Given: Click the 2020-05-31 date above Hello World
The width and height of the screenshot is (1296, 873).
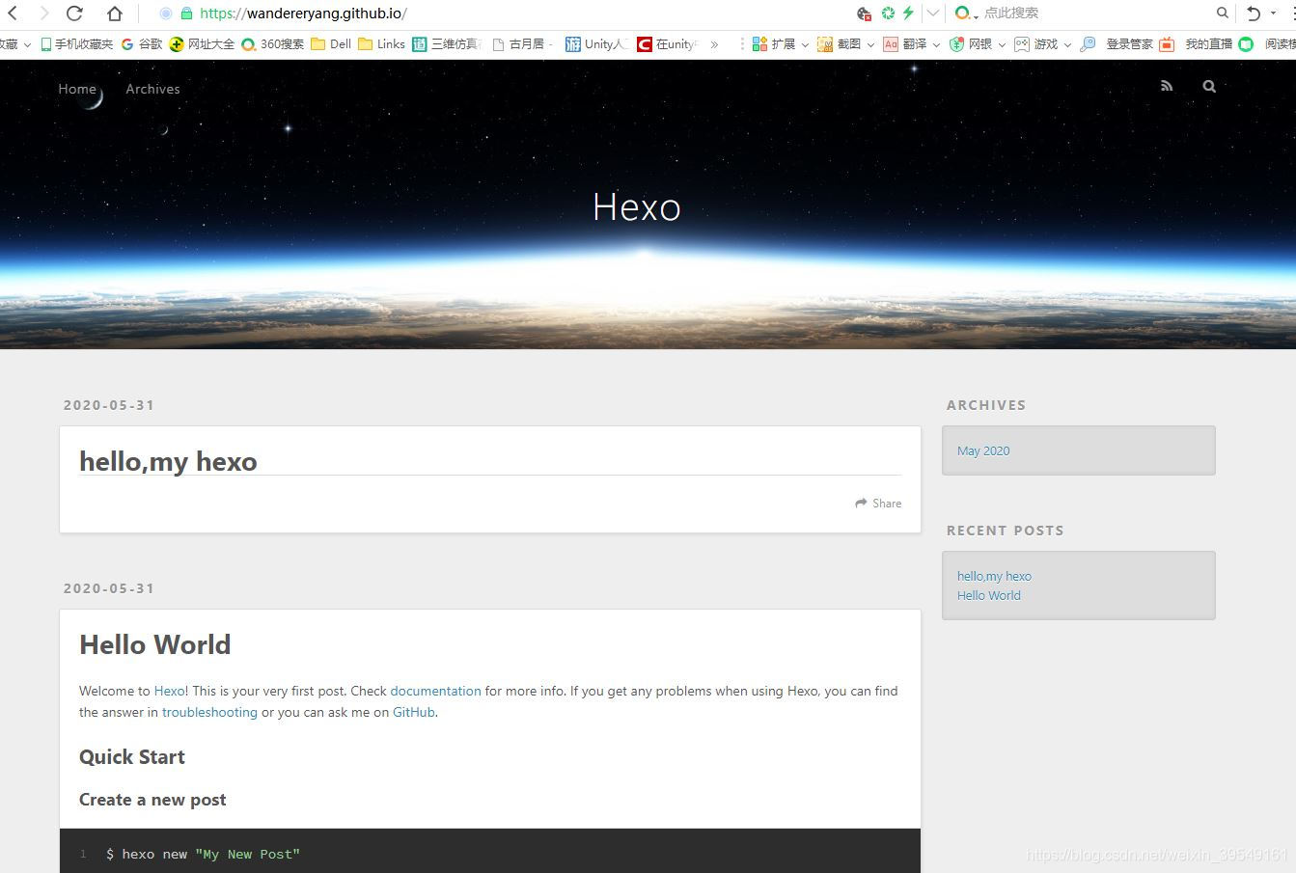Looking at the screenshot, I should 109,588.
